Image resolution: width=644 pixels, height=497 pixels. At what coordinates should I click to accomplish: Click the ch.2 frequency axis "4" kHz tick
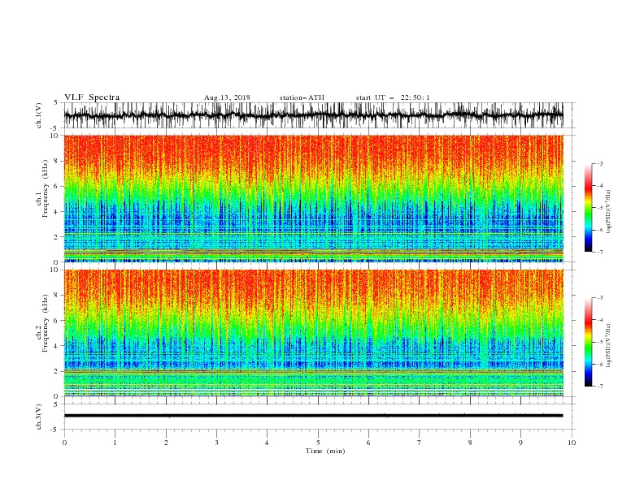[x=56, y=346]
